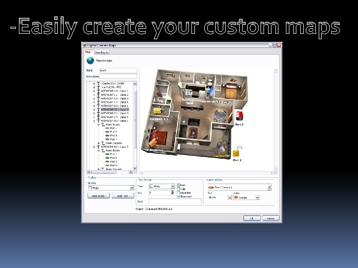
Task: Click the tree horizontal scrollbar left arrow
Action: click(x=89, y=172)
